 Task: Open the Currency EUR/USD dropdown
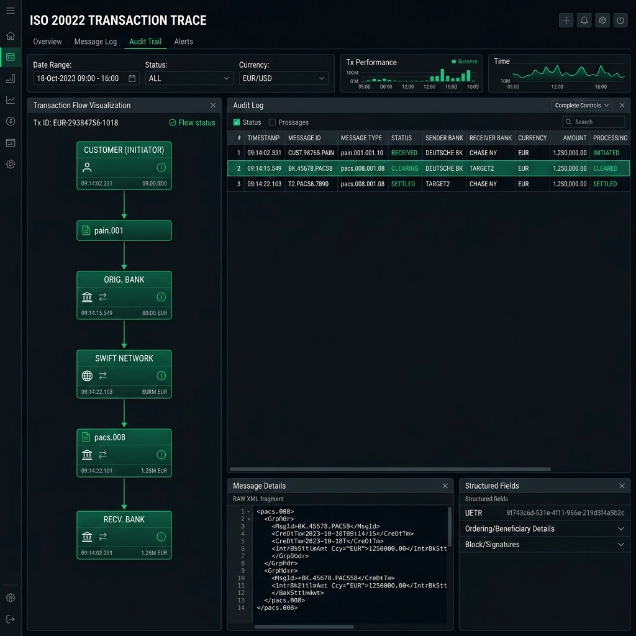click(283, 78)
